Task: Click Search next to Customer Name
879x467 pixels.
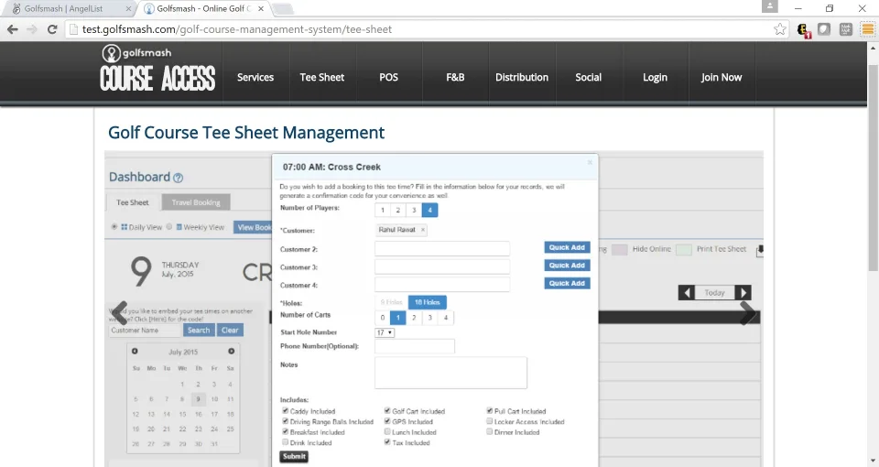Action: (x=199, y=331)
